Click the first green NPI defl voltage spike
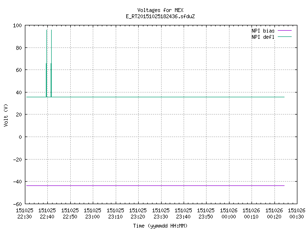 [46, 63]
